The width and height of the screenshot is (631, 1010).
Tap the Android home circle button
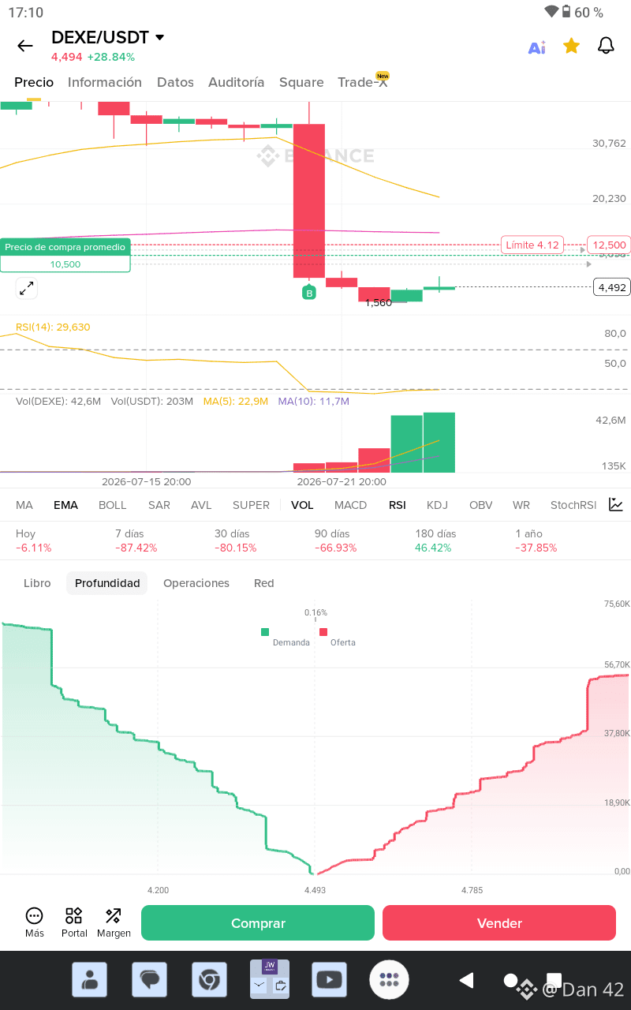coord(510,981)
